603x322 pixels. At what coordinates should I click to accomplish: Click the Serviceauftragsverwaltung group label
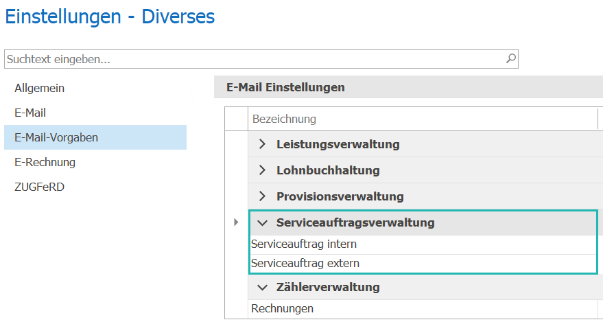pos(355,222)
